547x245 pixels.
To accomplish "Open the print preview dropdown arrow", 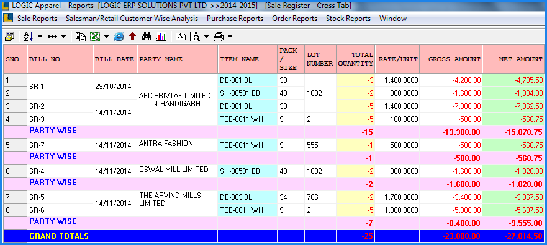I will (206, 36).
